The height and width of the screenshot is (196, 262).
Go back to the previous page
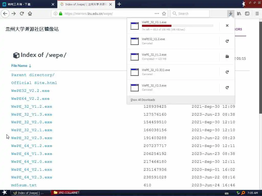click(5, 14)
